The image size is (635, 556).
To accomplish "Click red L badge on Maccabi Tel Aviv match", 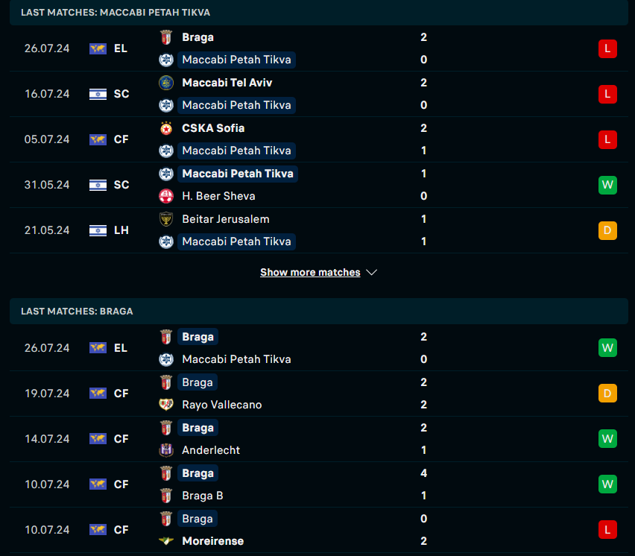I will [x=607, y=94].
